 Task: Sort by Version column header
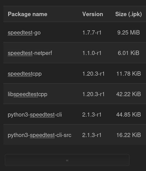pos(93,14)
